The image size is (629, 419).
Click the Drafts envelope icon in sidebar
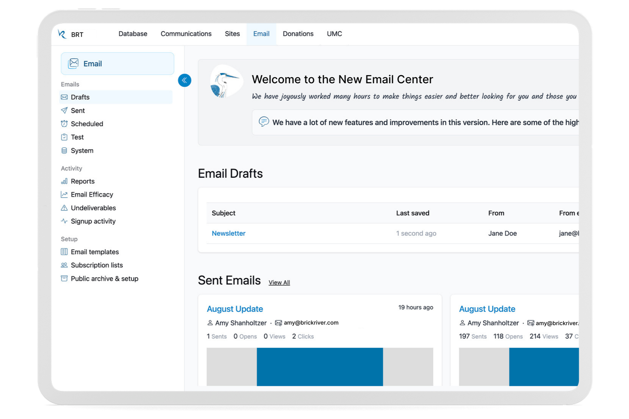pos(64,97)
